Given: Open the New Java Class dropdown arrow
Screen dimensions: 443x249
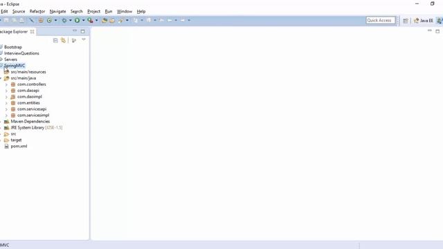Looking at the screenshot, I should tap(55, 20).
